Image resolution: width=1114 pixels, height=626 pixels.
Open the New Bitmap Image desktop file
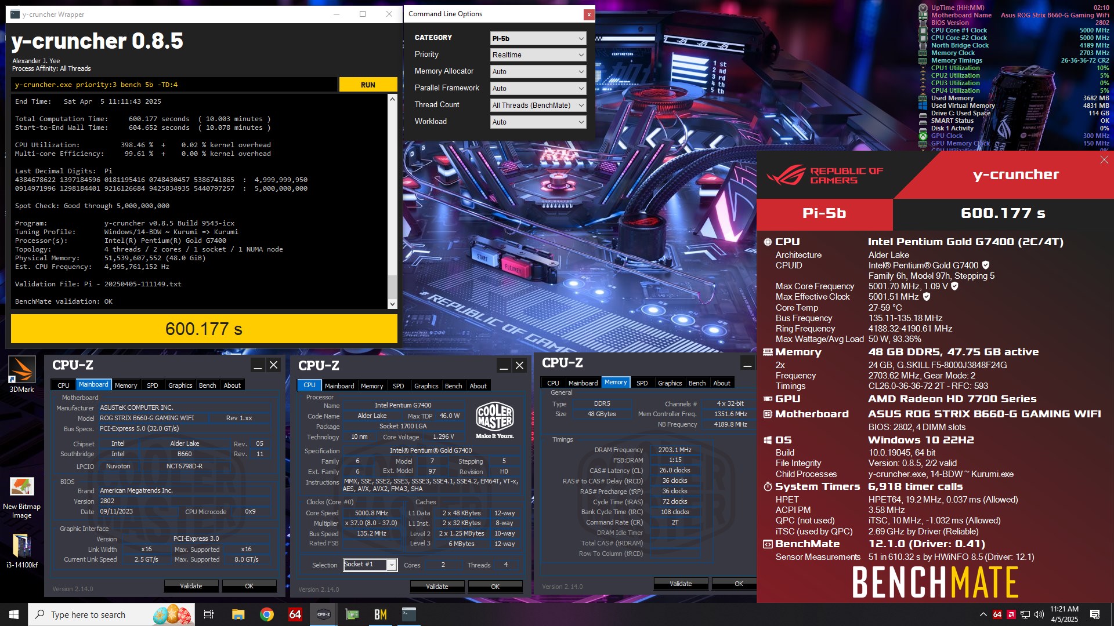(x=21, y=497)
